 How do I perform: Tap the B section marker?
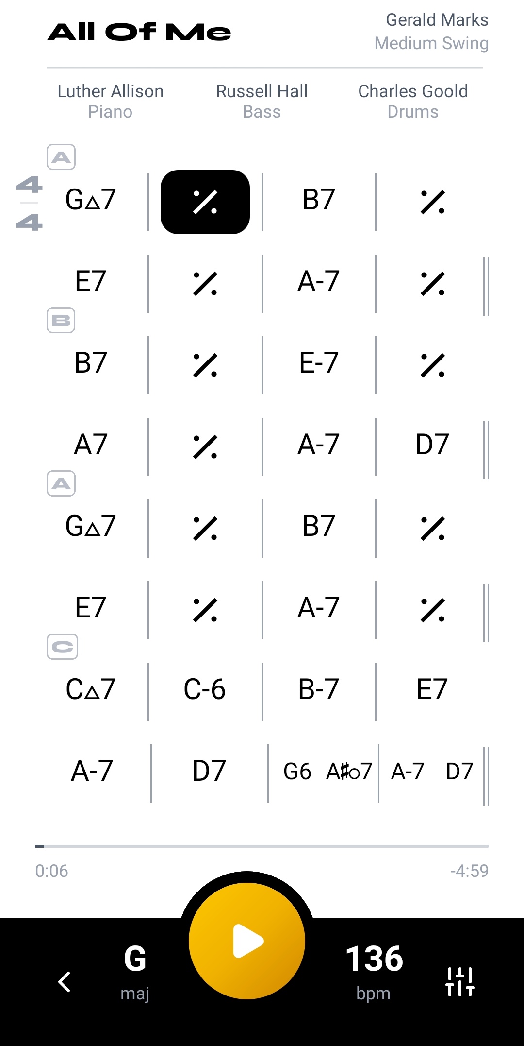[x=61, y=320]
